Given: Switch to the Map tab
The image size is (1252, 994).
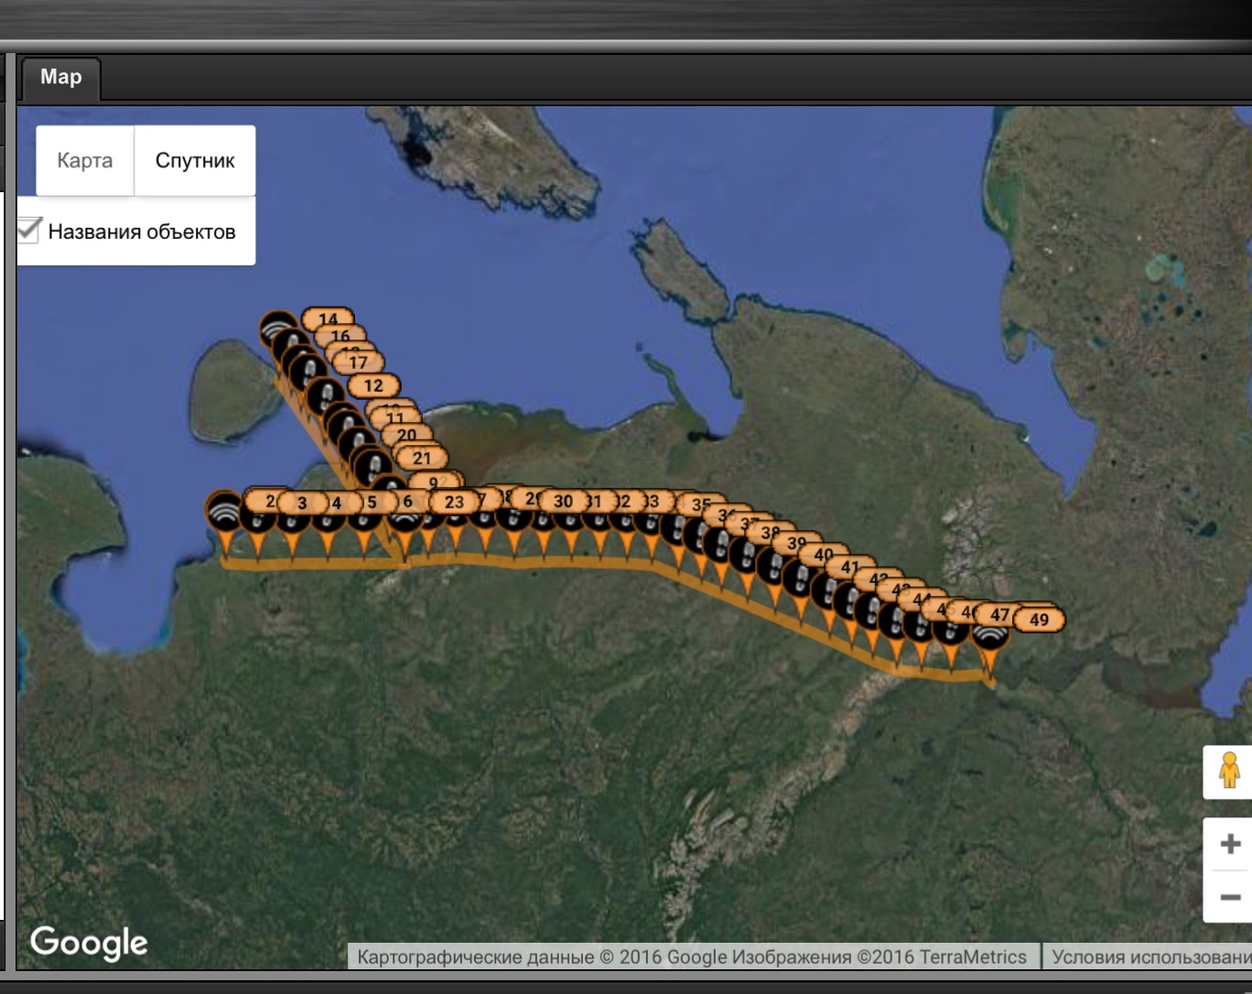Looking at the screenshot, I should point(60,78).
